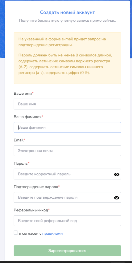Click into the Ваша фамилия input field
Screen dimensions: 132x263
(x=67, y=127)
